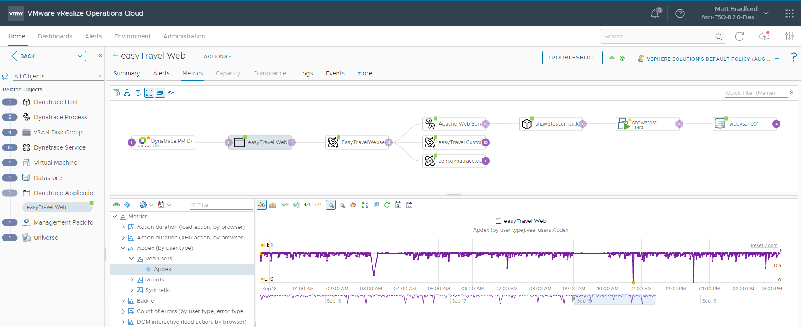Switch to the Alerts tab under easyTravel Web
801x327 pixels.
tap(161, 73)
